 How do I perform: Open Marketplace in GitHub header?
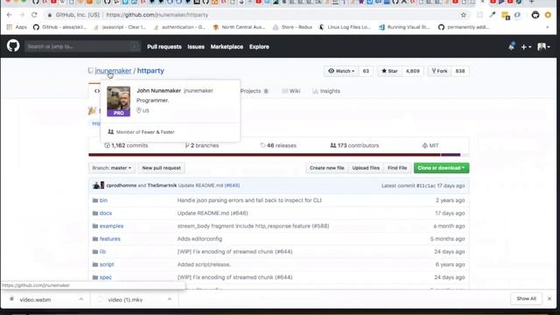pyautogui.click(x=227, y=46)
